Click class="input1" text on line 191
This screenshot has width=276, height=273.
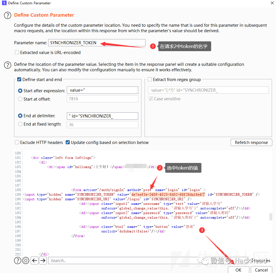tap(115, 204)
